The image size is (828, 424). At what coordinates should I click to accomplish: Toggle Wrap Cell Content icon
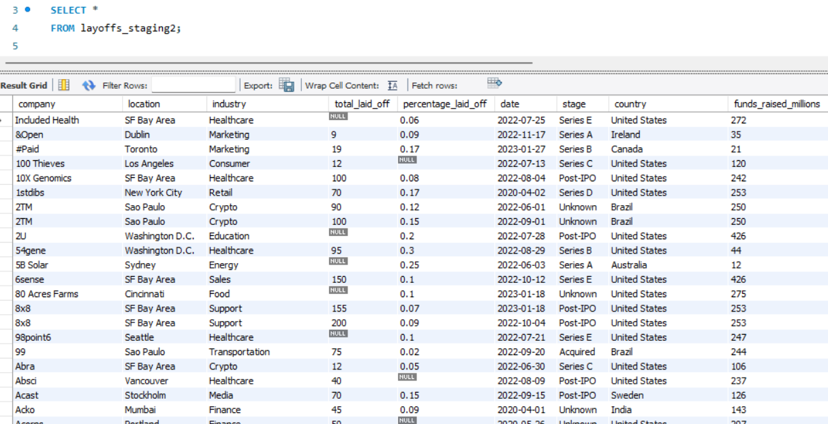[393, 85]
